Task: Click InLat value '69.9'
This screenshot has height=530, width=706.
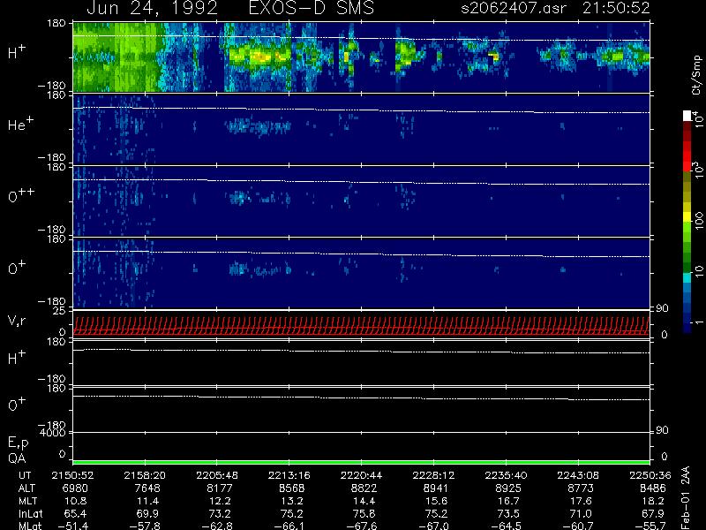Action: coord(147,513)
